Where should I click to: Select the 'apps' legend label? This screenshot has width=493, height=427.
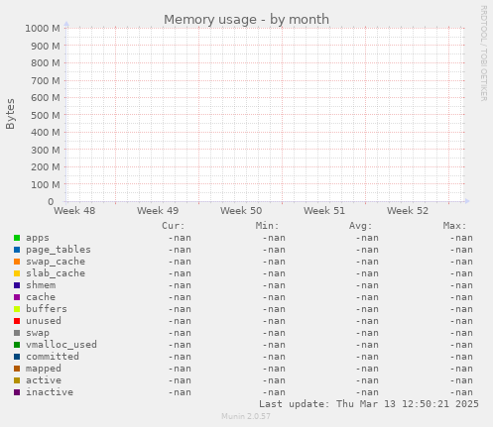coord(38,238)
